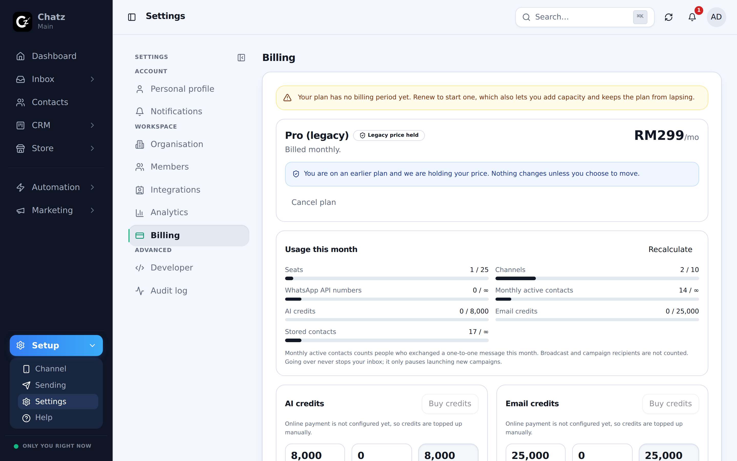Click the Organisation building icon
Screen dimensions: 737x461
point(139,144)
